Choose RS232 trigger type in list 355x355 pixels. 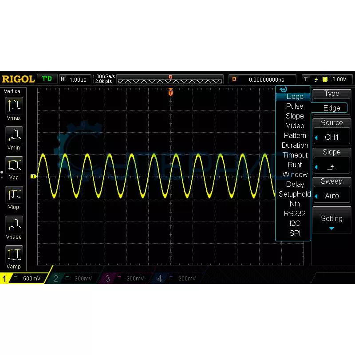tap(295, 213)
